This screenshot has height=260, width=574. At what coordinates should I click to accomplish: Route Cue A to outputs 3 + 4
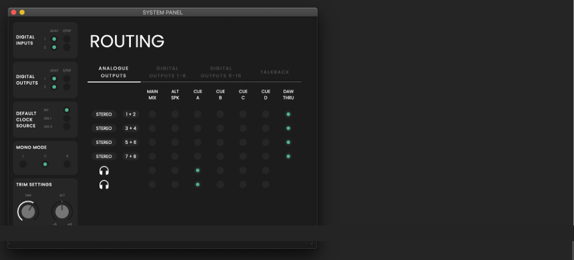[x=197, y=128]
